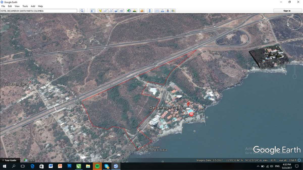
Task: Show hidden system tray icons chevron
Action: click(258, 166)
